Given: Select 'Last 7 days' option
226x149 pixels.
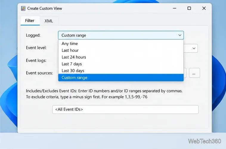Looking at the screenshot, I should (x=121, y=64).
